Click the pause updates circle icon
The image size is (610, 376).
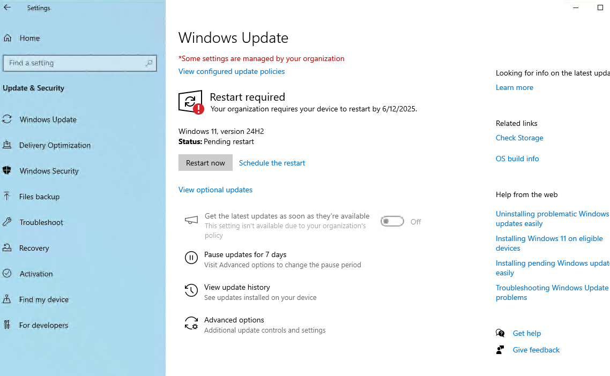pyautogui.click(x=191, y=258)
